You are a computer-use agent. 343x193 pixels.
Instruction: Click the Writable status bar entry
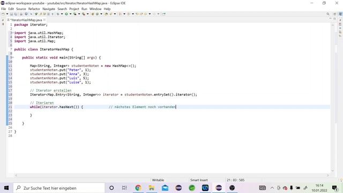tap(158, 180)
